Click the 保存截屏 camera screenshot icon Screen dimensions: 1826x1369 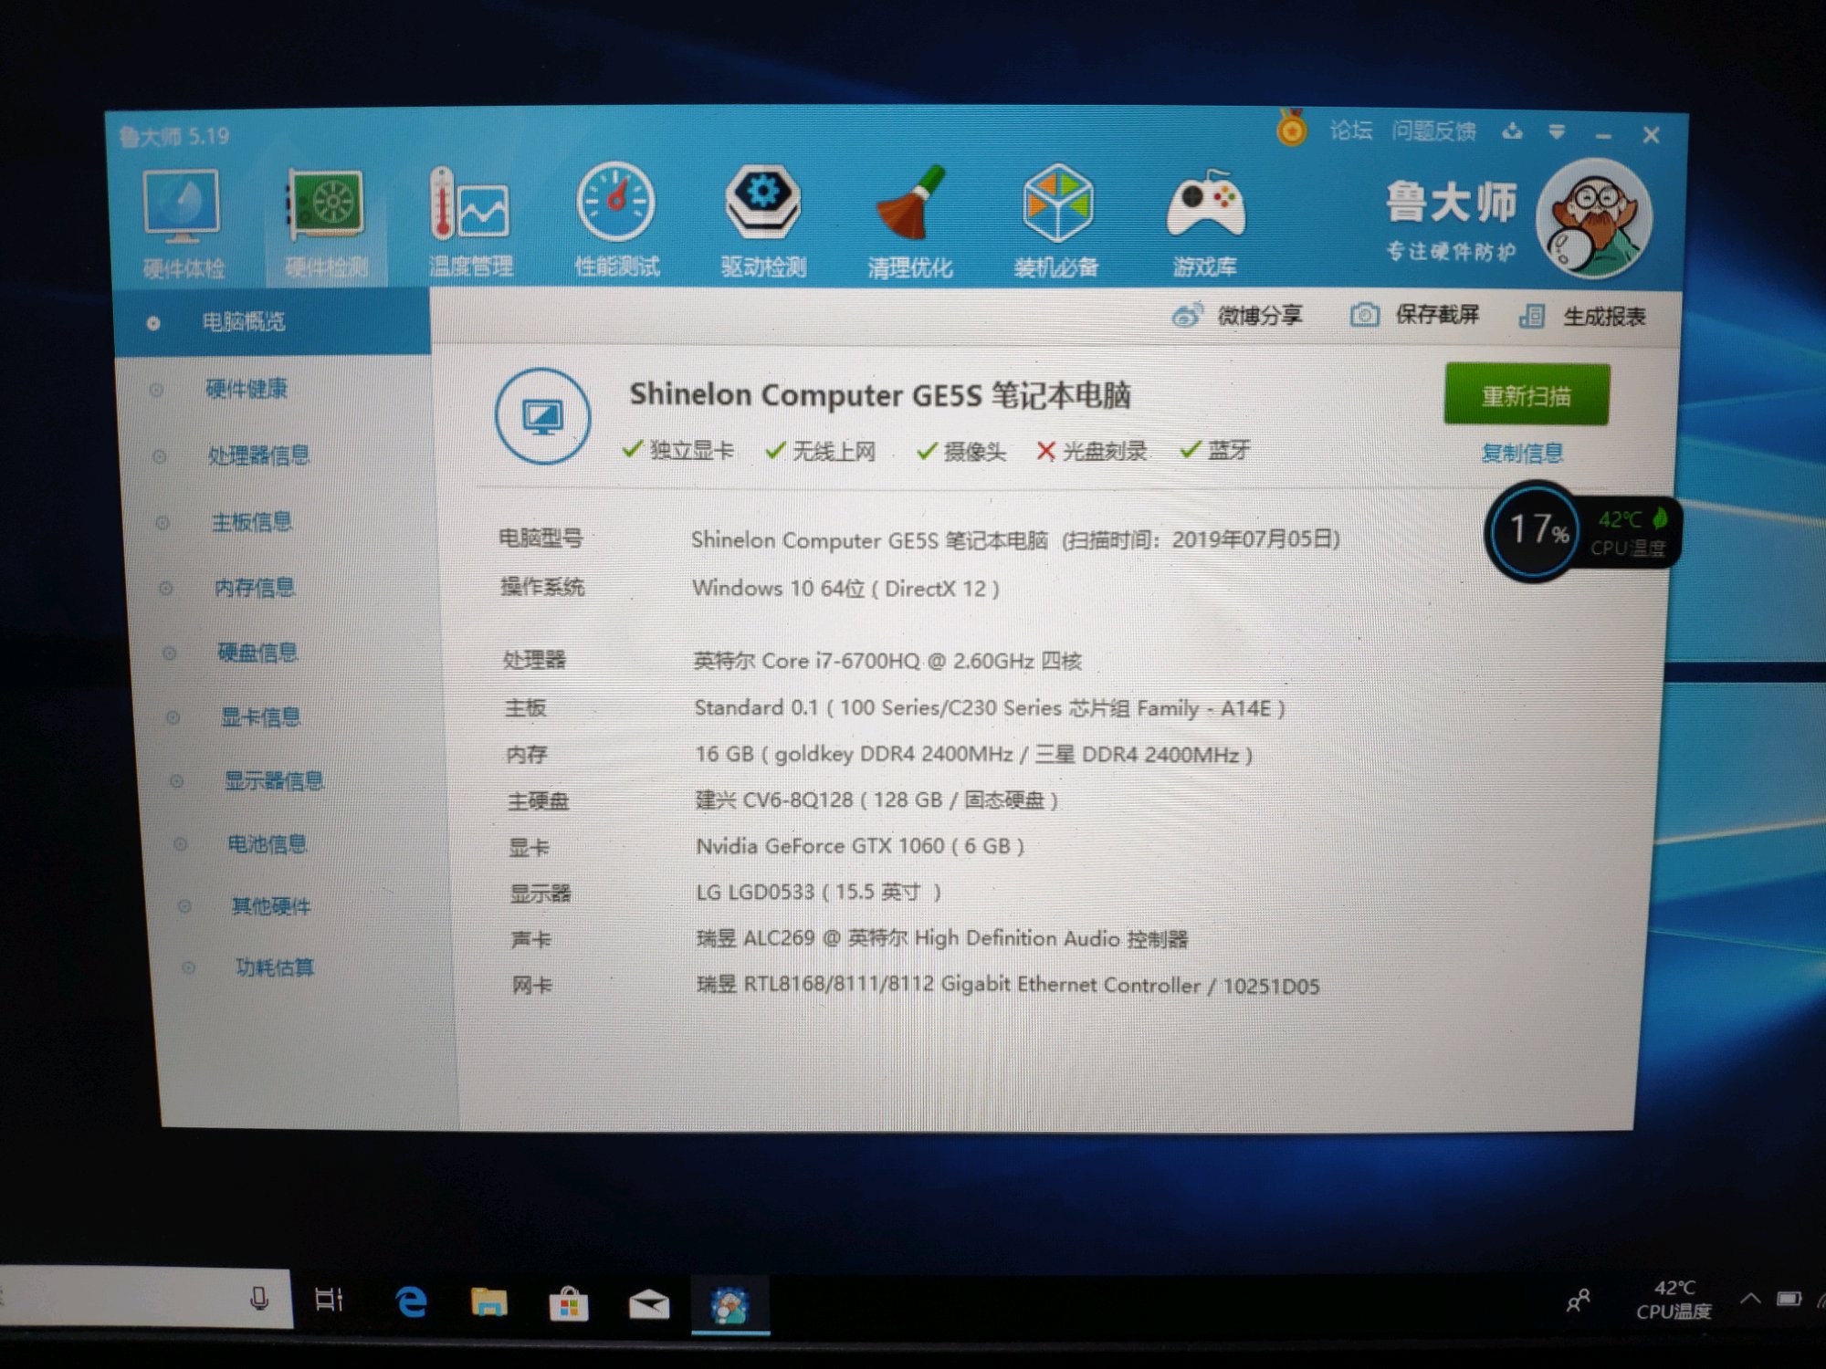(x=1364, y=316)
